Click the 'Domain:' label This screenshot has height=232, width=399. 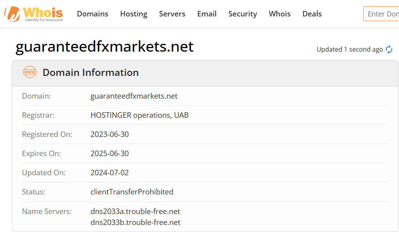coord(36,96)
